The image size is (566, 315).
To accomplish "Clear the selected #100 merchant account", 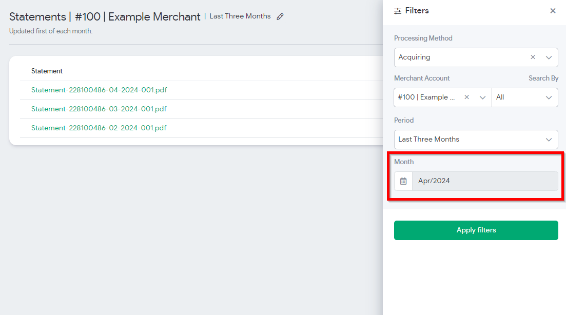I will click(x=466, y=97).
